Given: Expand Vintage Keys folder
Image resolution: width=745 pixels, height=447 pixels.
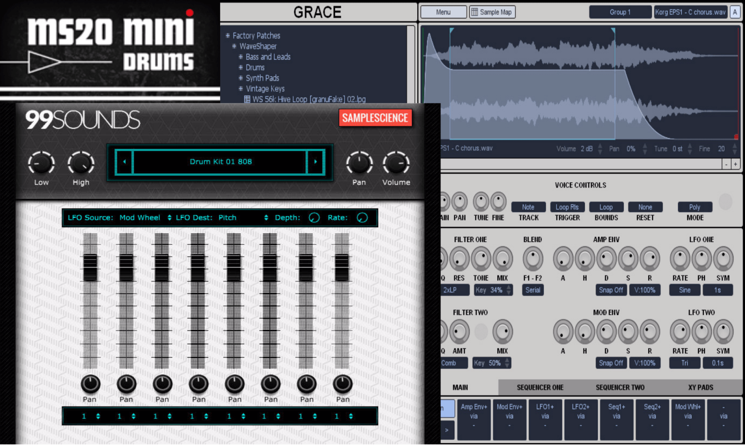Looking at the screenshot, I should pyautogui.click(x=241, y=88).
